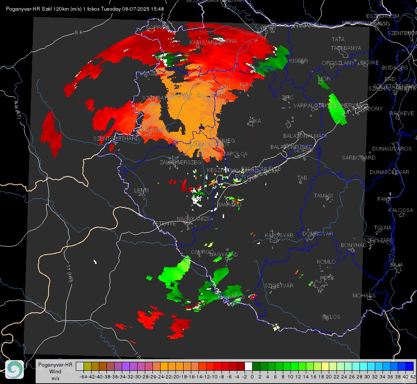
Task: Click the AJKA town label
Action: pyautogui.click(x=255, y=121)
